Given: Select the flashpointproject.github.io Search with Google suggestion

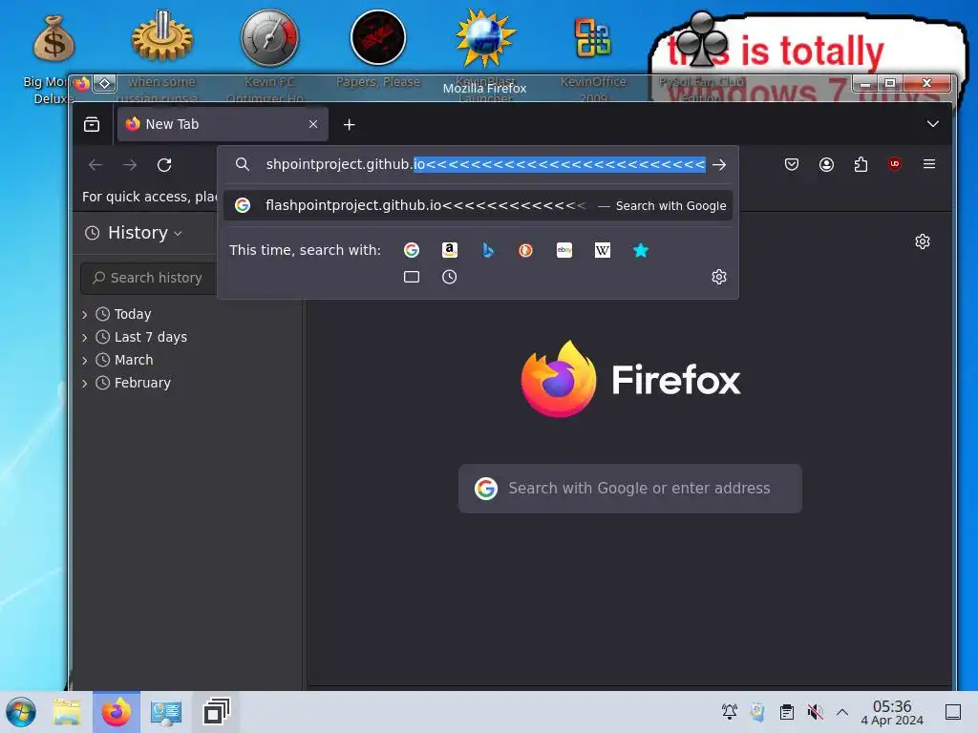Looking at the screenshot, I should point(478,205).
